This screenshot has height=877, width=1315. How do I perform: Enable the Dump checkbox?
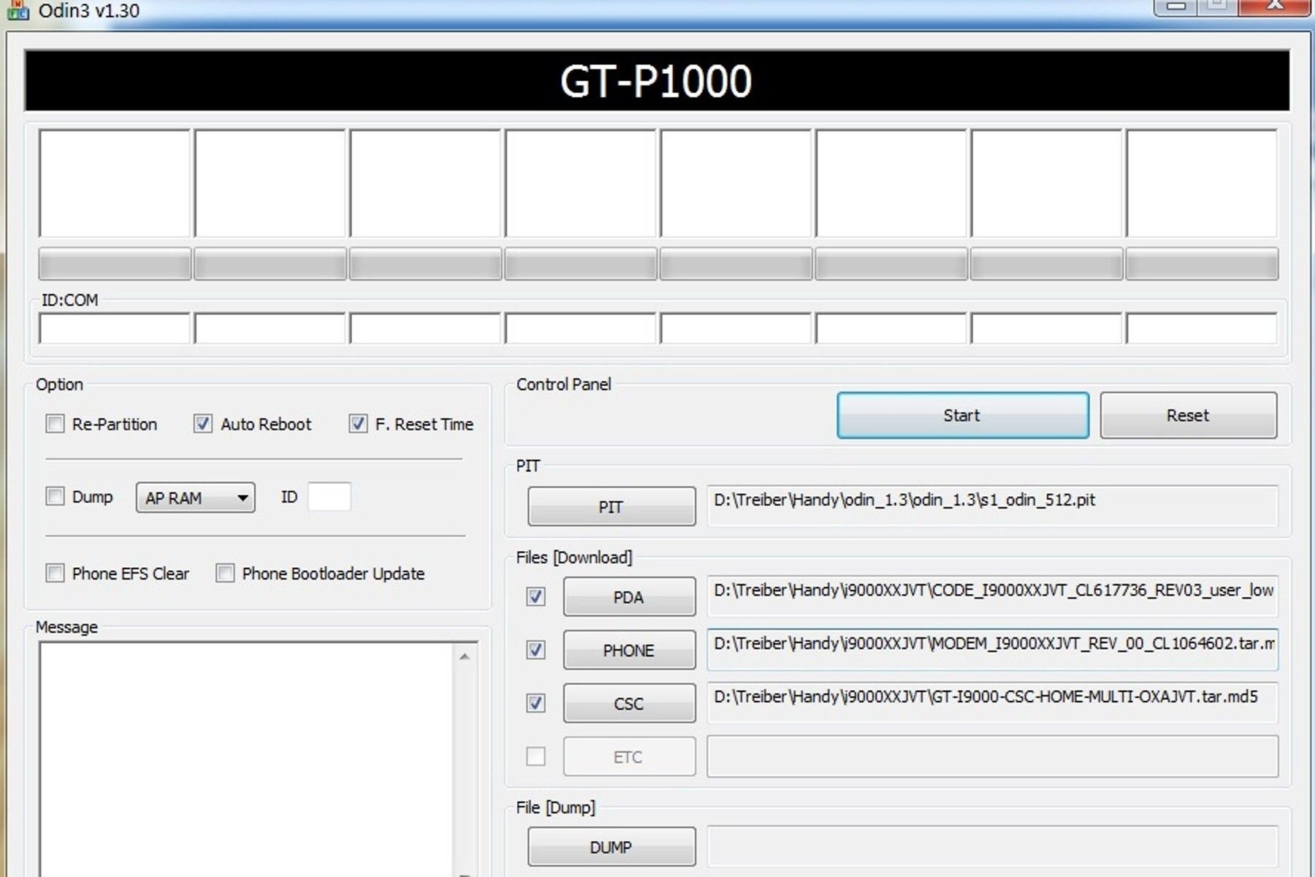coord(55,497)
